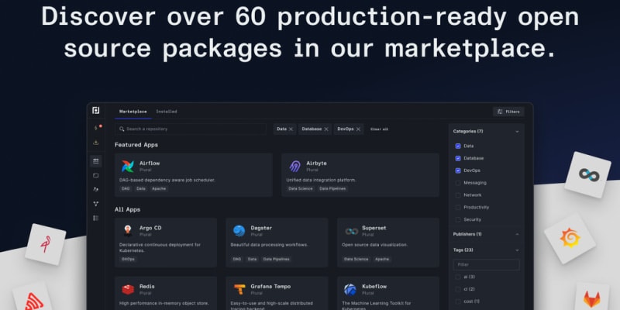620x310 pixels.
Task: Click the Filters button
Action: coord(508,112)
